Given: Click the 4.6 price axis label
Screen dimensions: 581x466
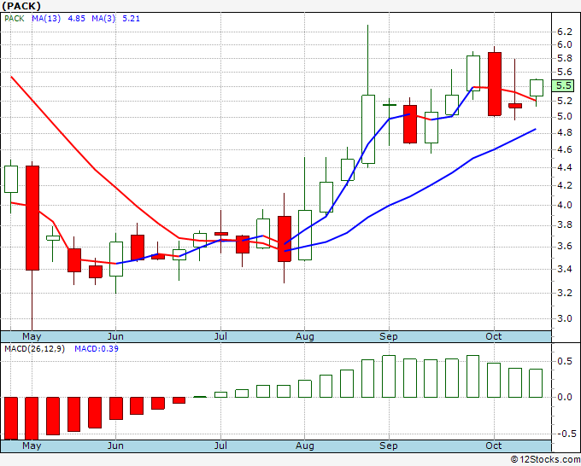Looking at the screenshot, I should (x=564, y=149).
